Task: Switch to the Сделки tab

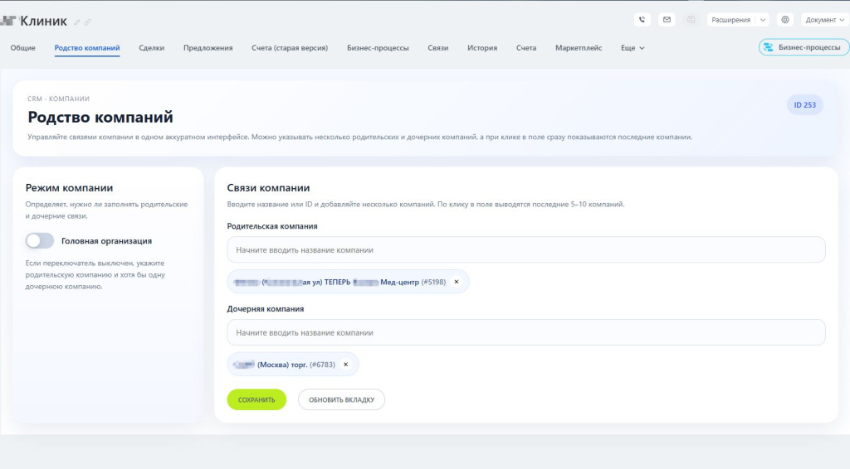Action: point(151,48)
